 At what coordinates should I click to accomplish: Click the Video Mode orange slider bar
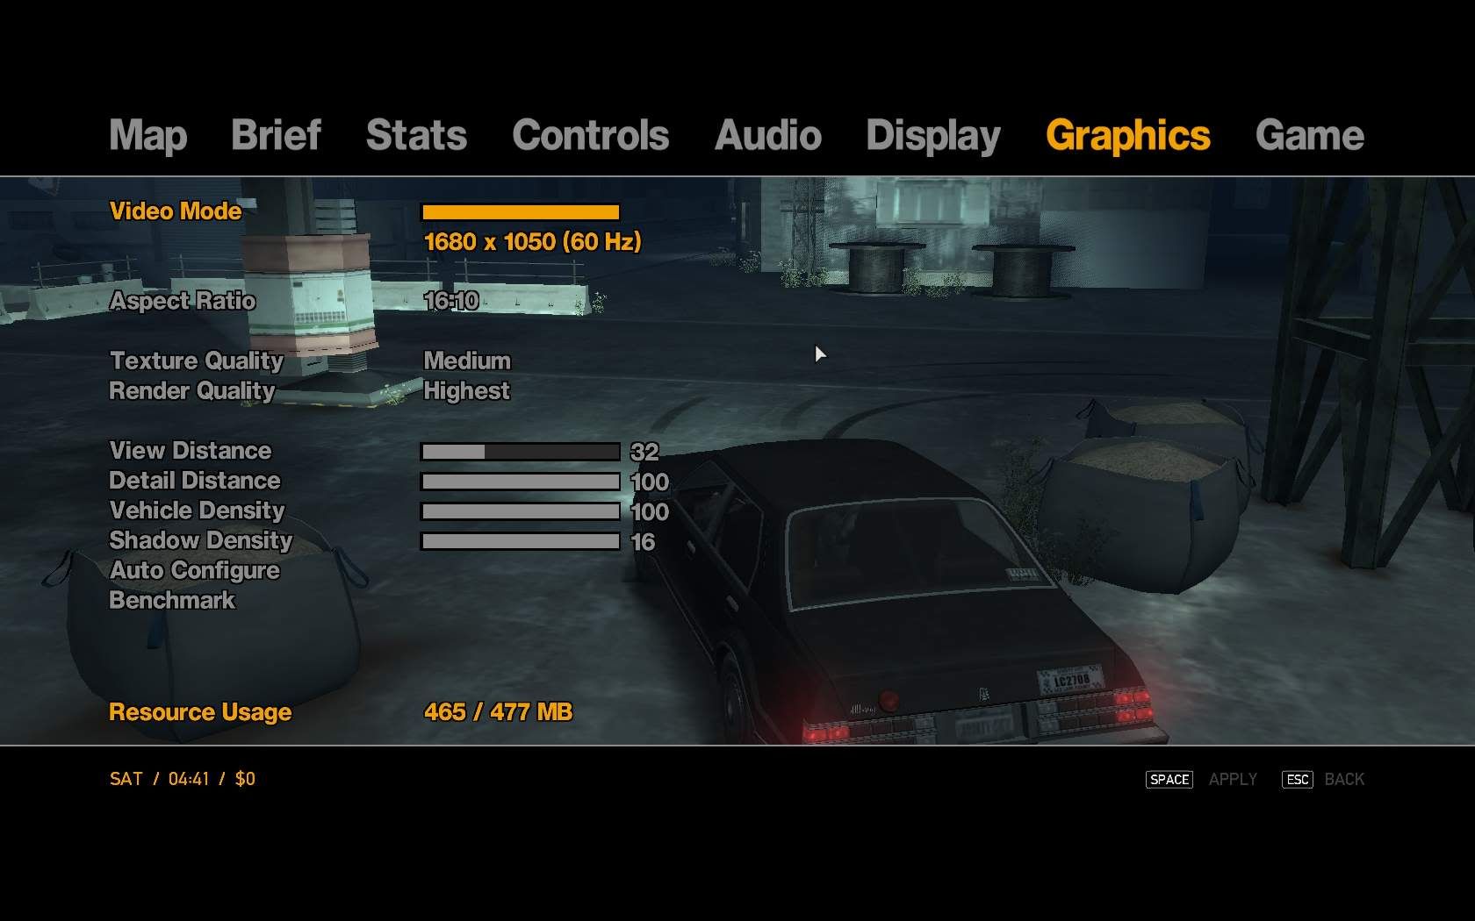point(521,211)
